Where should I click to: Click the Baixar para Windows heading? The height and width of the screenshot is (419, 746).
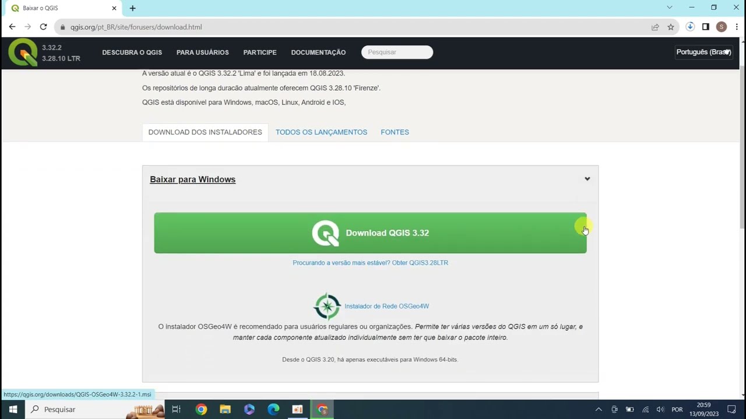coord(192,179)
